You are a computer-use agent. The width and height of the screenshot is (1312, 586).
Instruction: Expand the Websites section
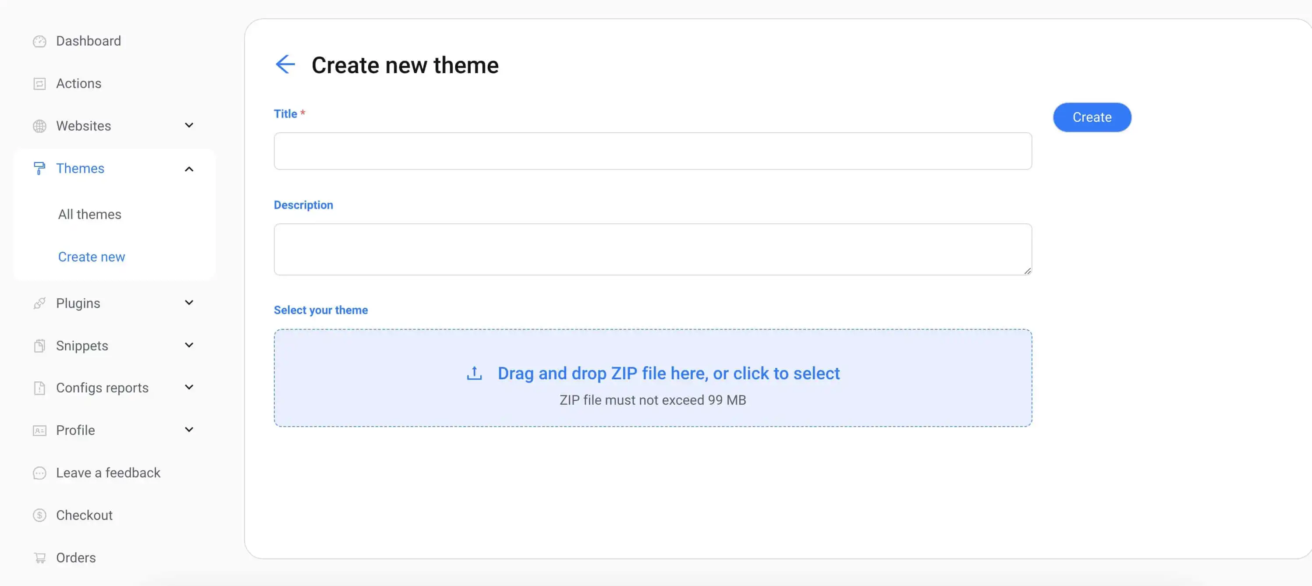(189, 125)
